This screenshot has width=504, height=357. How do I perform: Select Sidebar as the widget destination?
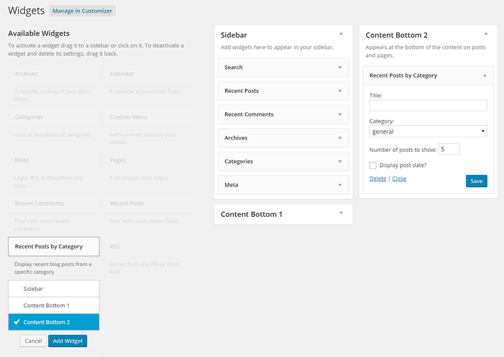pyautogui.click(x=53, y=288)
